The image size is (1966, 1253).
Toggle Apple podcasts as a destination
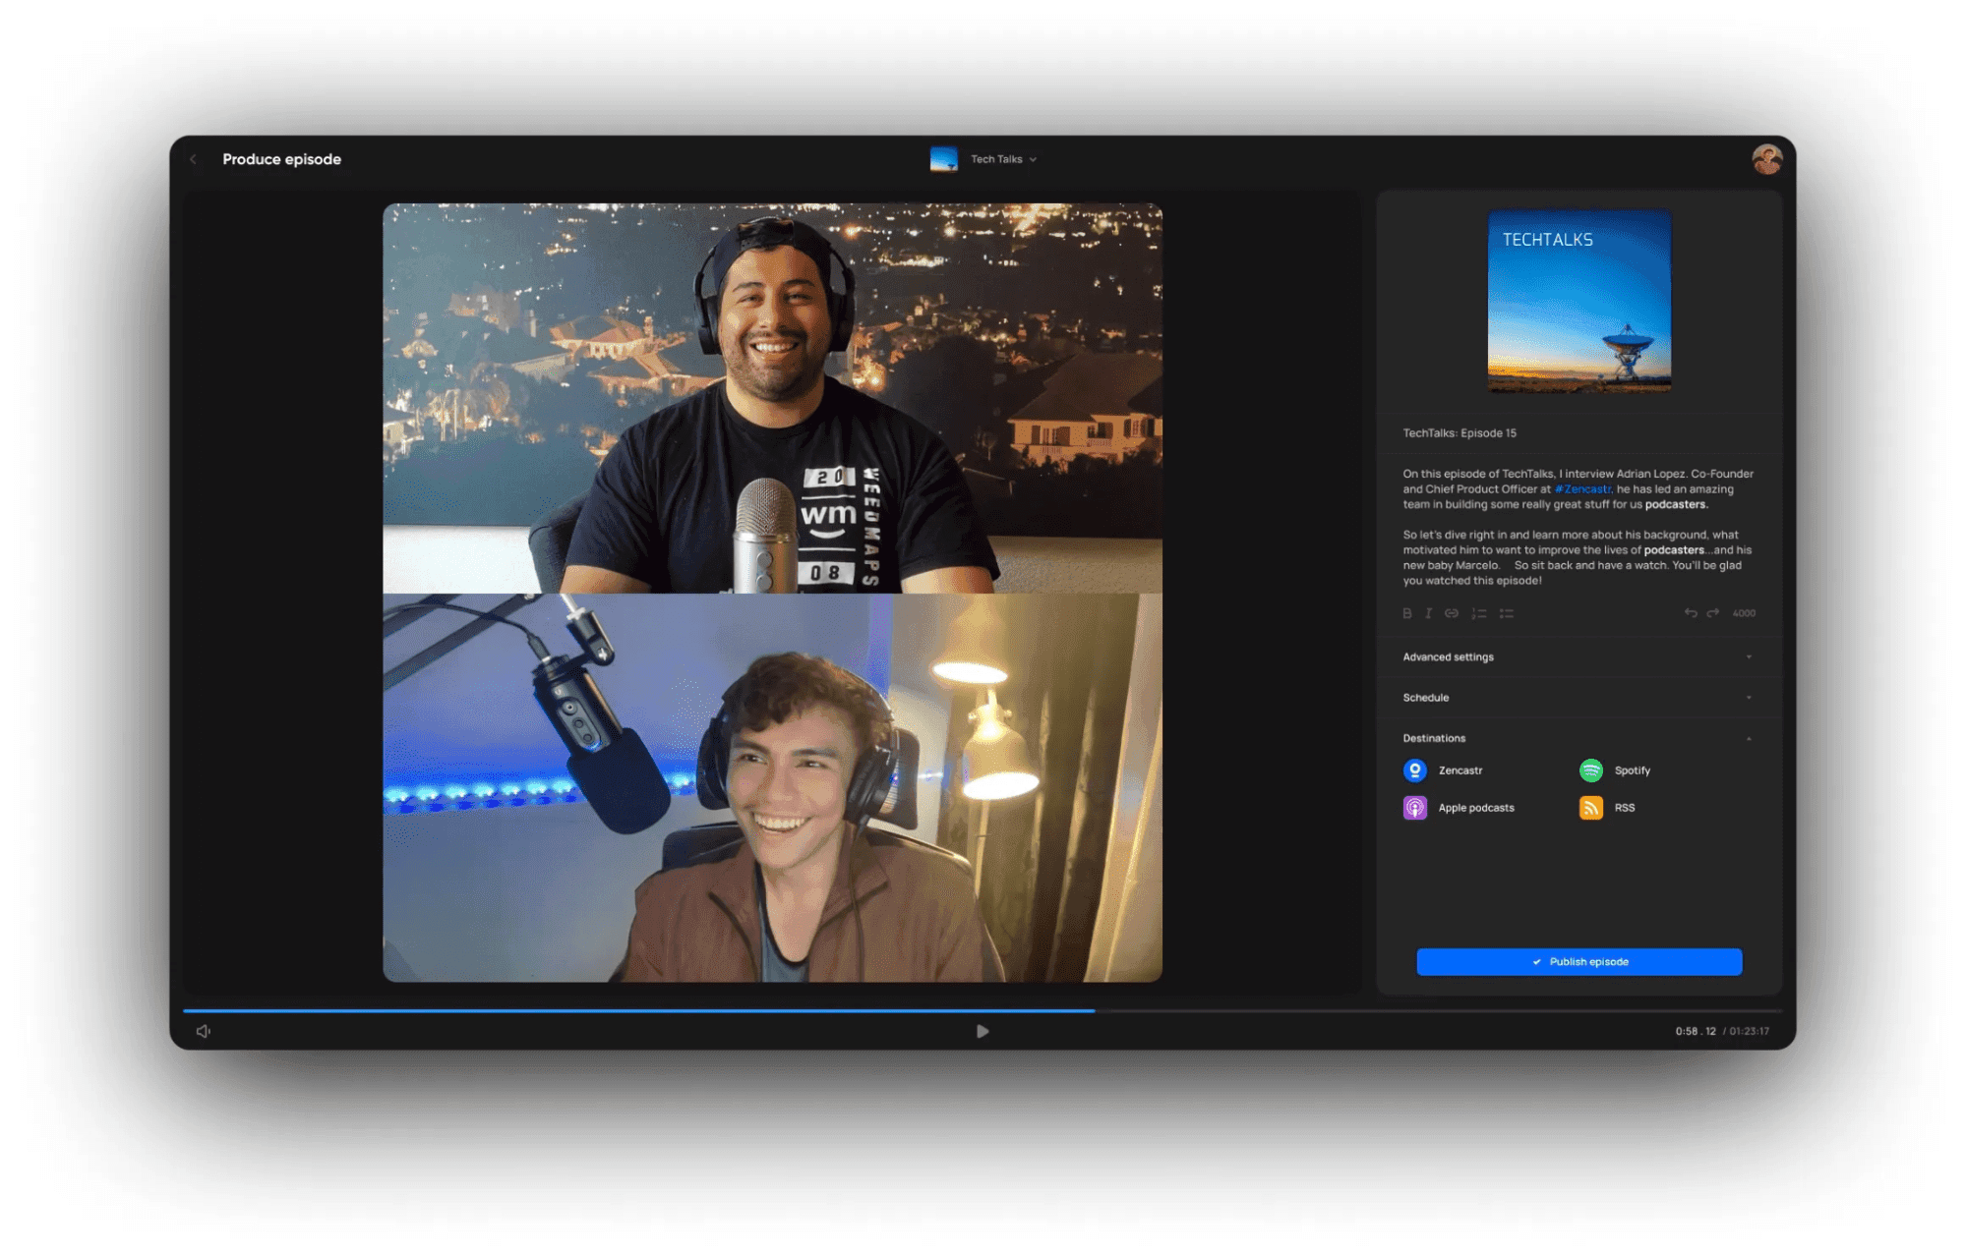pos(1415,808)
